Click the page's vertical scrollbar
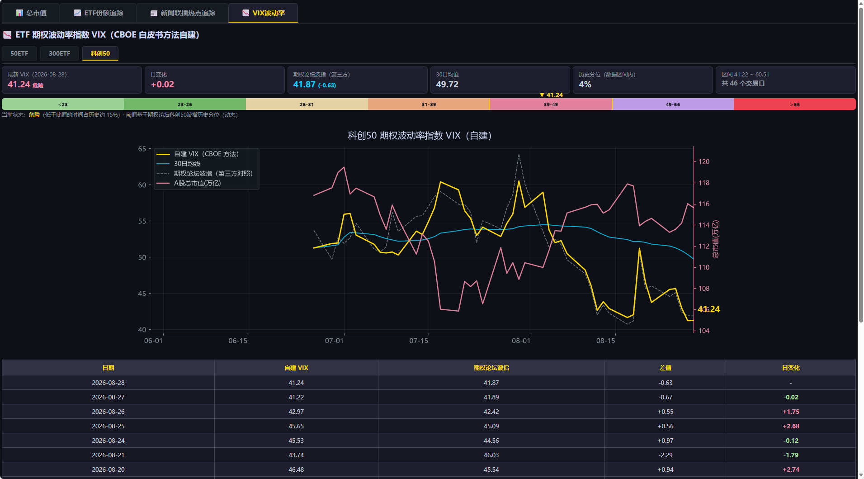This screenshot has height=479, width=864. click(x=861, y=163)
